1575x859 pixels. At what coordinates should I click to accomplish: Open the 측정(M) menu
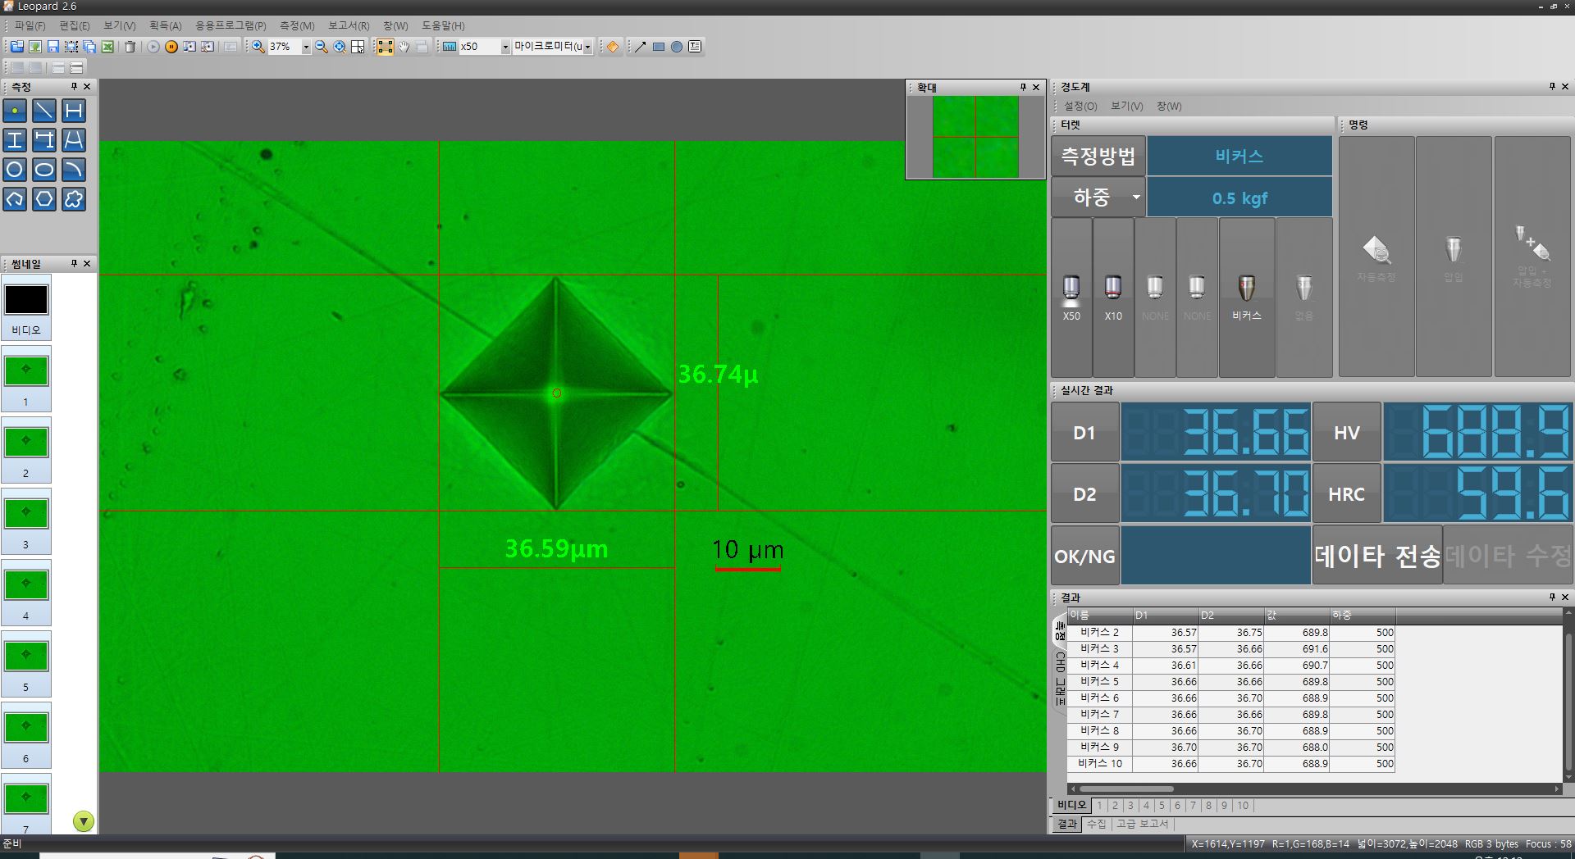pos(297,25)
